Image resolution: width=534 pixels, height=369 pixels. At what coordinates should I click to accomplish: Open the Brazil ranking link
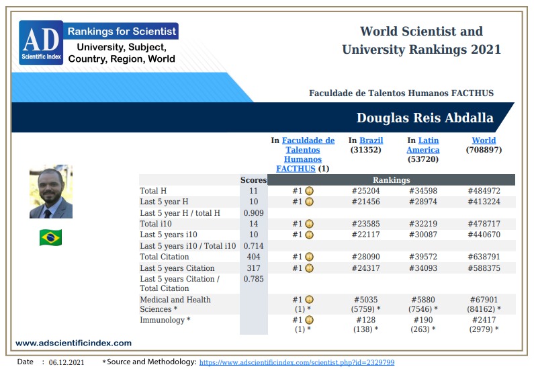371,140
